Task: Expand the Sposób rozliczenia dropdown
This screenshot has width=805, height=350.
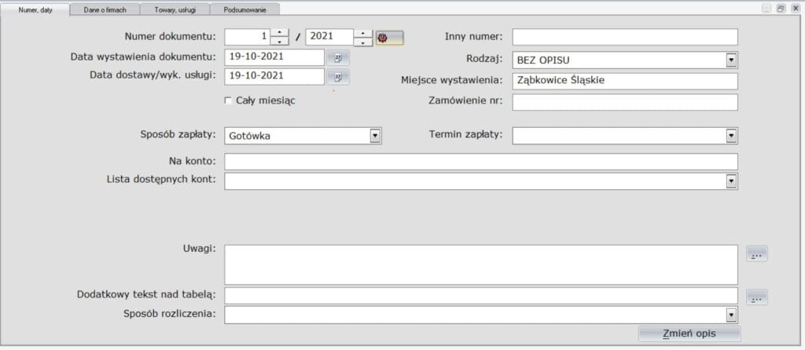Action: point(731,315)
